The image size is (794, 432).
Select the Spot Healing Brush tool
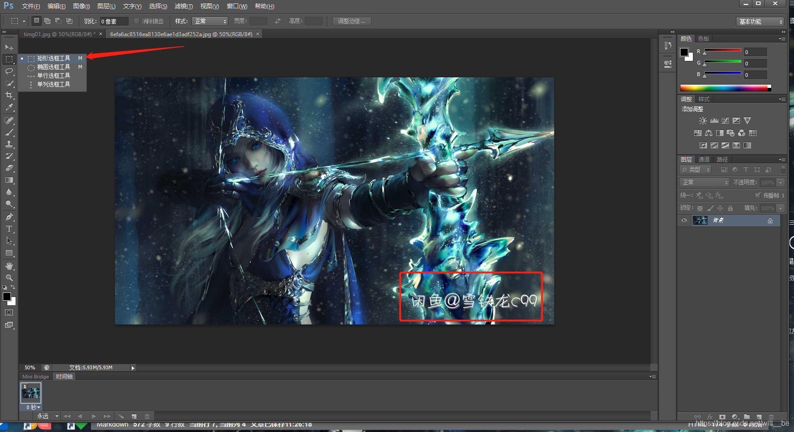9,120
